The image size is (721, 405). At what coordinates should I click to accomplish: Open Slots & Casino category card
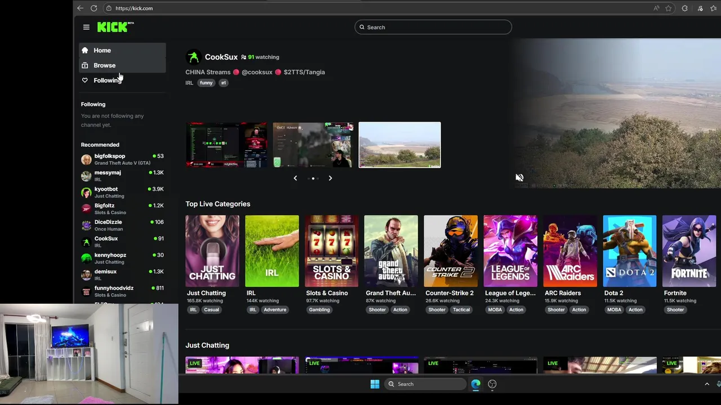(x=332, y=251)
